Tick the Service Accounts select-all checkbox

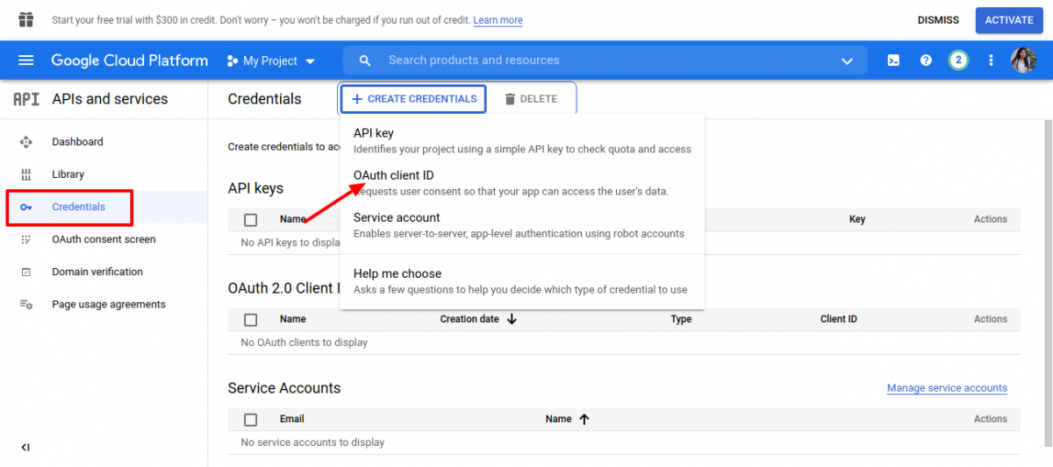[x=251, y=420]
